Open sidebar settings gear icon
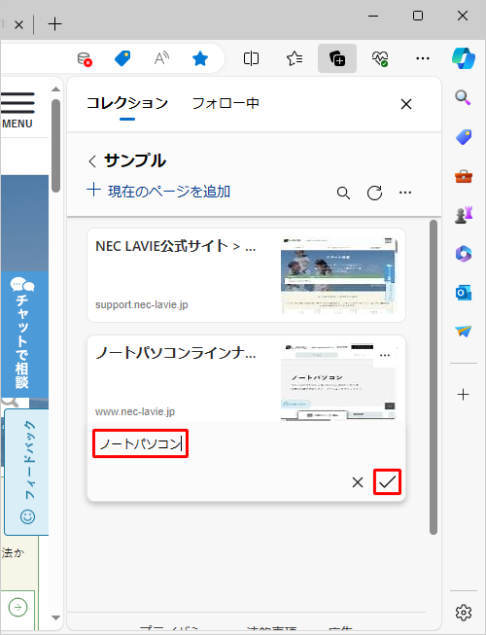This screenshot has width=486, height=635. [464, 613]
